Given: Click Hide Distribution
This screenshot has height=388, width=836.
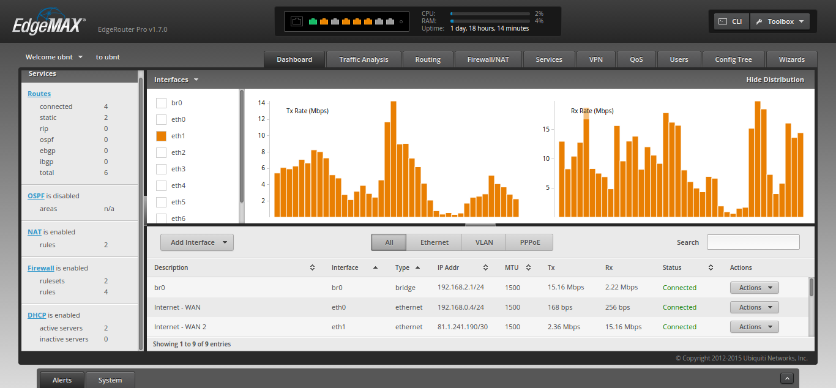Looking at the screenshot, I should [775, 80].
